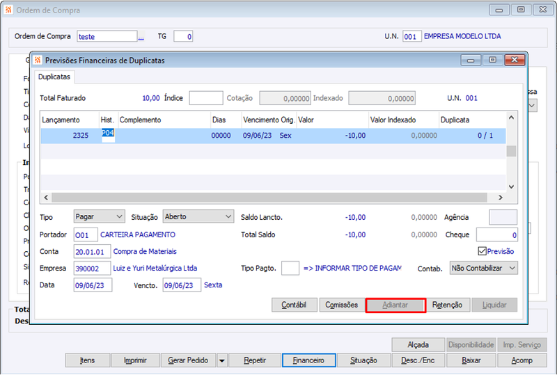Click the grid scroll-up arrow
Screen dimensions: 557x375
point(511,117)
